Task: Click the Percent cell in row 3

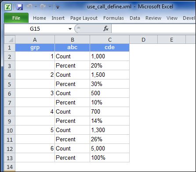Action: (x=72, y=65)
